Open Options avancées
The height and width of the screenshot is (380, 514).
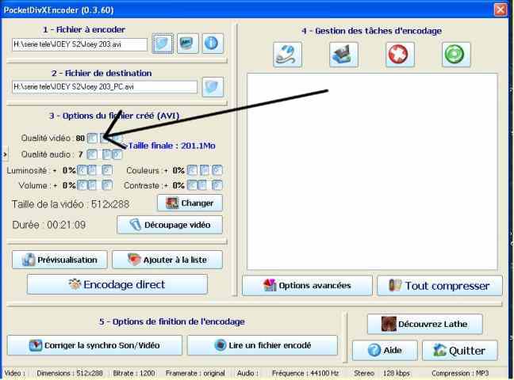click(307, 286)
